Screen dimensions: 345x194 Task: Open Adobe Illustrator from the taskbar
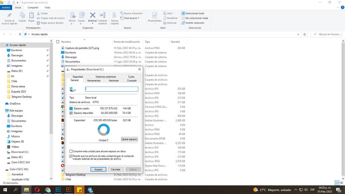pyautogui.click(x=69, y=190)
